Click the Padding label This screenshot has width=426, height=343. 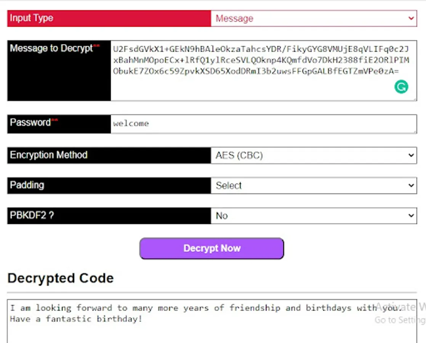coord(27,185)
